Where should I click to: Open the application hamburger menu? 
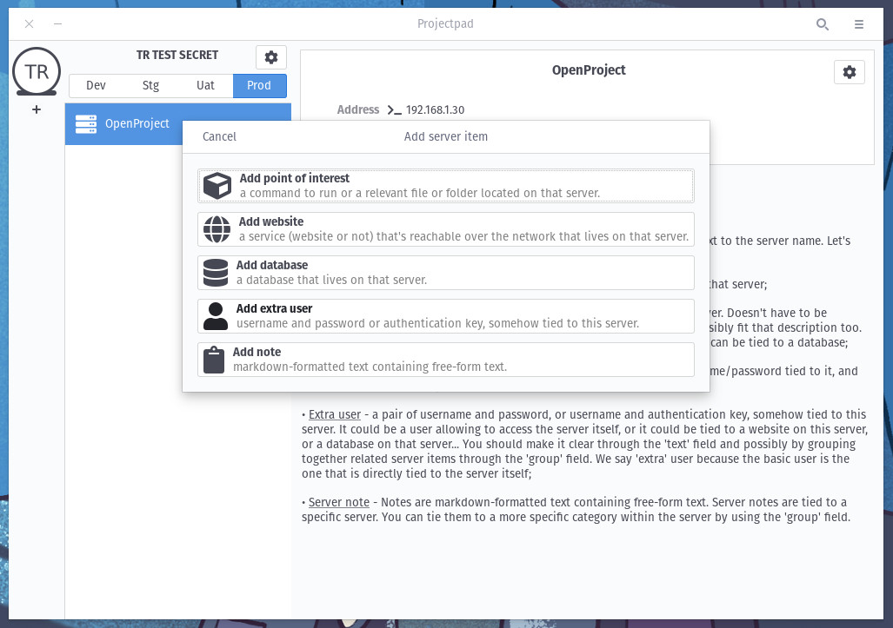coord(858,24)
